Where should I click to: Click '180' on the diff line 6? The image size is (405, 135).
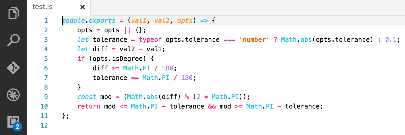coord(168,68)
